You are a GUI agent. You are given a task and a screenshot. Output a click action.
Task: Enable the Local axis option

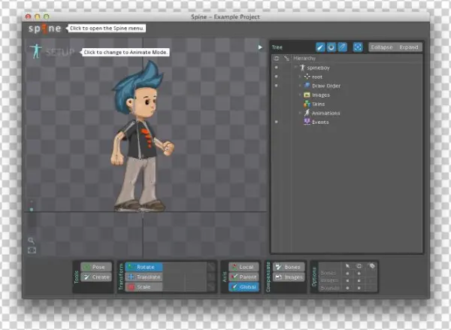(242, 267)
